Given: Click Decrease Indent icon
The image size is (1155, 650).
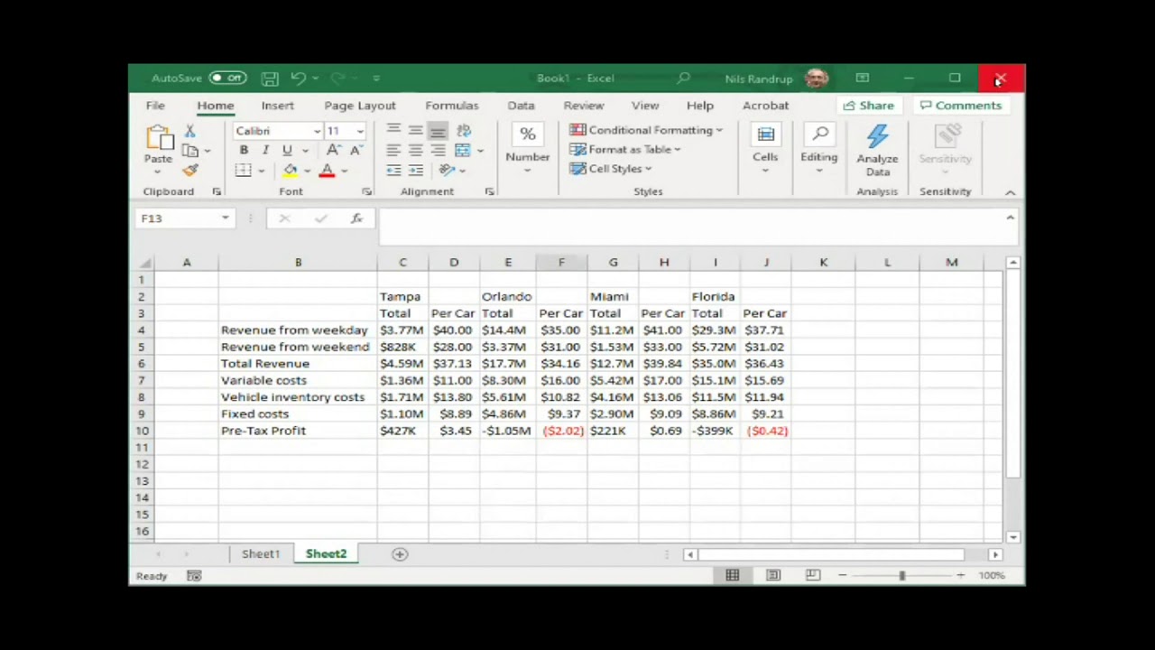Looking at the screenshot, I should 393,170.
